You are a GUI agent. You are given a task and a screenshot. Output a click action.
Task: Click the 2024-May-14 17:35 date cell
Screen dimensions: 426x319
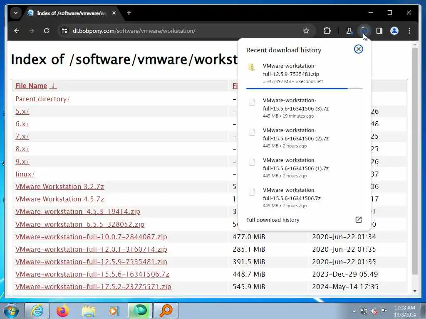(345, 287)
